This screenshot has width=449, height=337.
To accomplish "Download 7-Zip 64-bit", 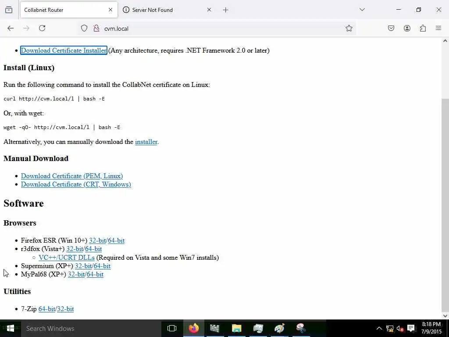I will [46, 309].
